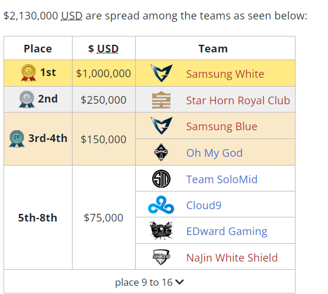Click the Oh My God OMG logo
This screenshot has width=328, height=294.
pos(161,152)
